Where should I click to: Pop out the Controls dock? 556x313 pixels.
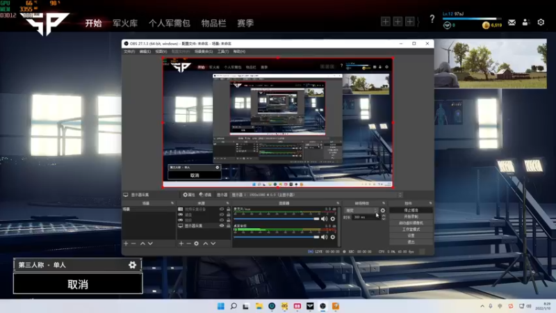(x=430, y=203)
